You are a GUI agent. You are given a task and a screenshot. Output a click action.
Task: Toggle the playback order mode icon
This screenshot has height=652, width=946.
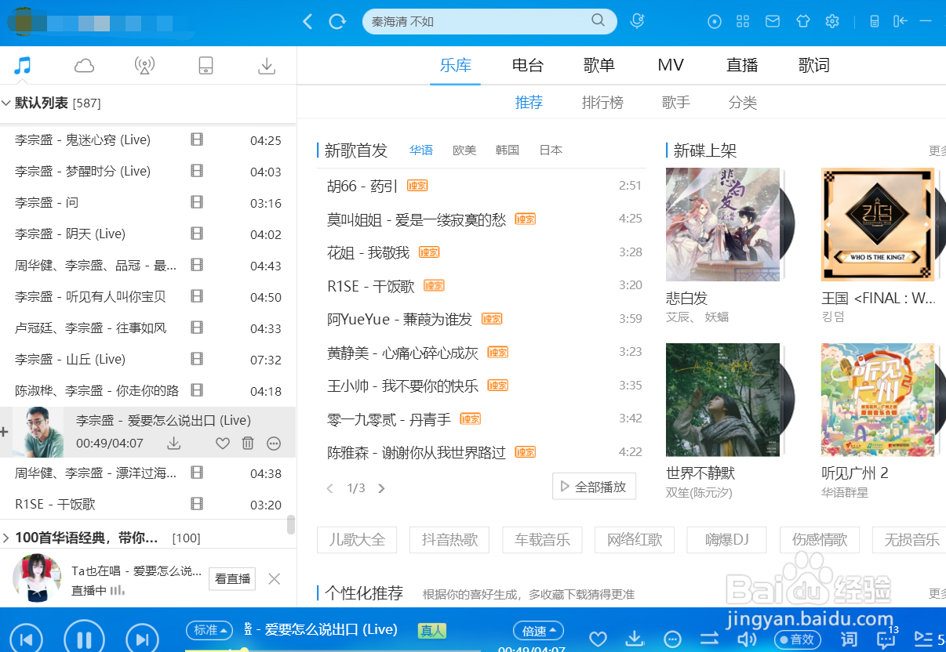[x=709, y=639]
